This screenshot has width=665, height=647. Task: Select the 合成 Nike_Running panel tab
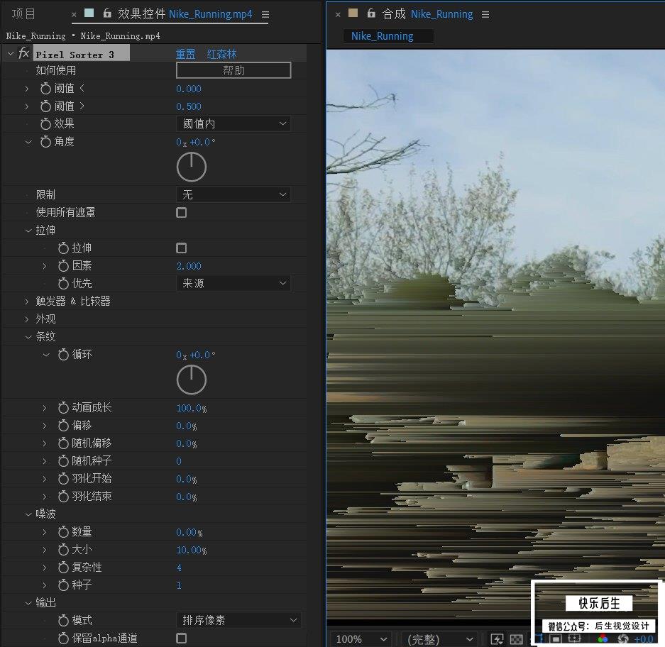point(427,14)
